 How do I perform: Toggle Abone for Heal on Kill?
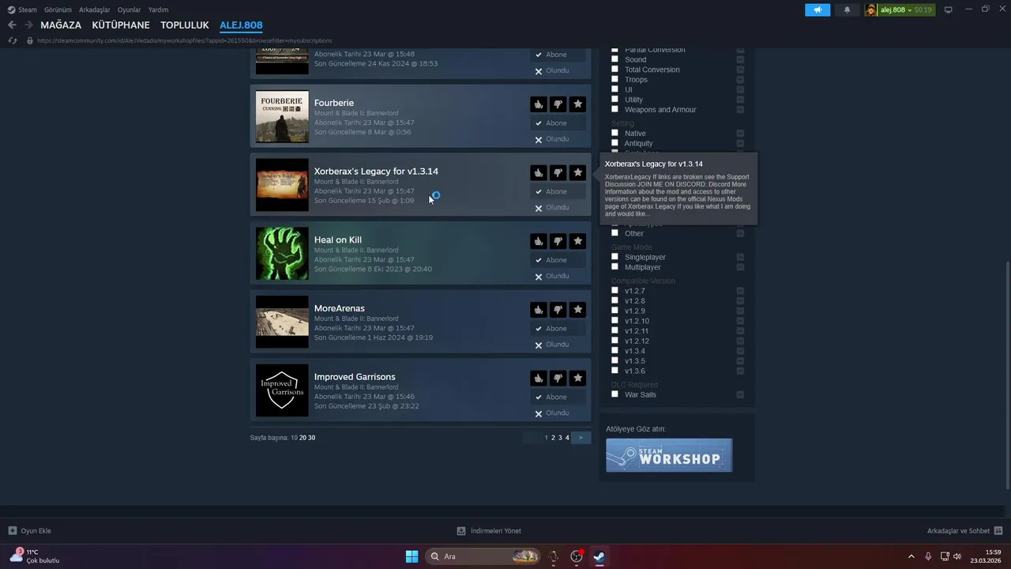click(558, 260)
